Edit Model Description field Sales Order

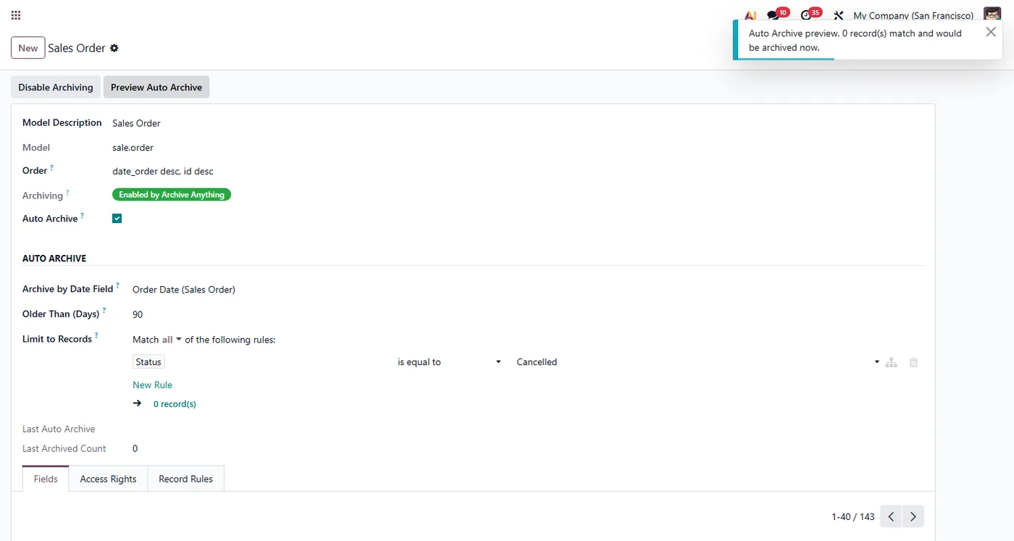pyautogui.click(x=136, y=123)
